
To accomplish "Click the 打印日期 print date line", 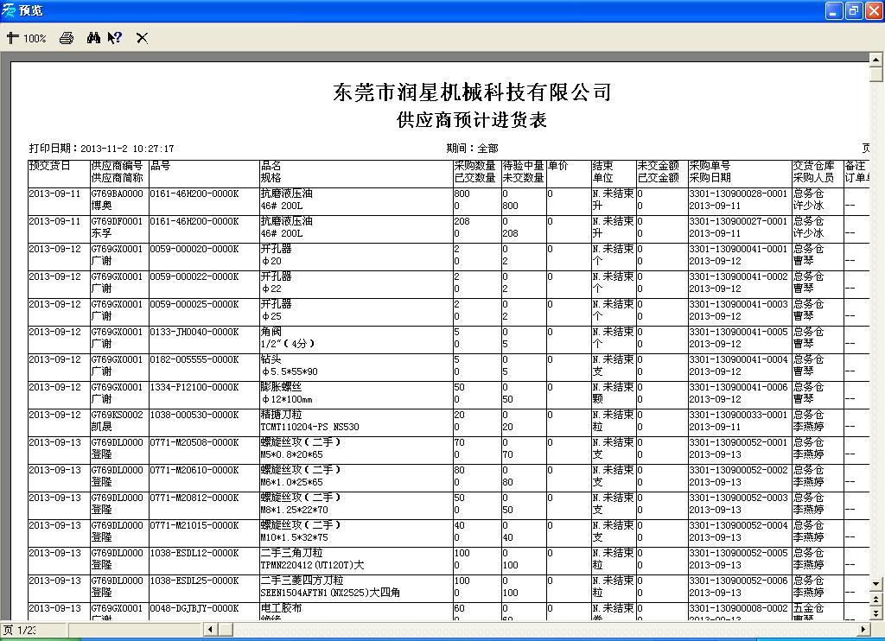I will [102, 149].
